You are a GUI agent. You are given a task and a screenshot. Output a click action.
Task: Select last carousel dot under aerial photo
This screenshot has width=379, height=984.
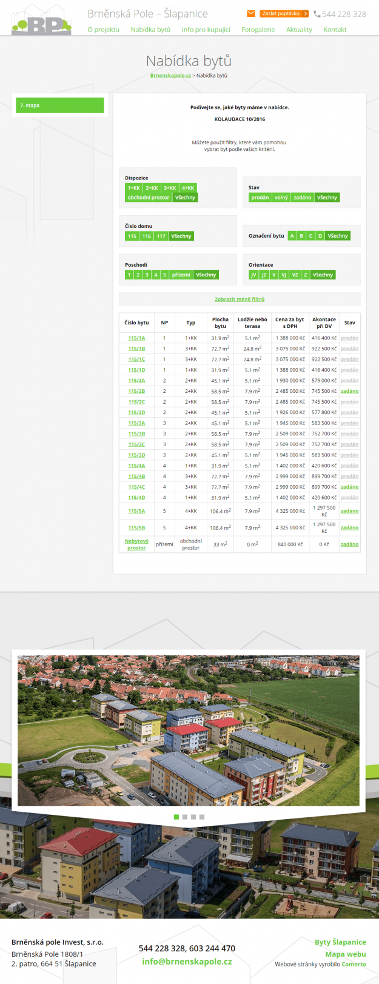(x=202, y=817)
